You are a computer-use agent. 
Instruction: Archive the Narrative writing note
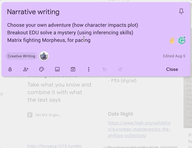pyautogui.click(x=73, y=69)
